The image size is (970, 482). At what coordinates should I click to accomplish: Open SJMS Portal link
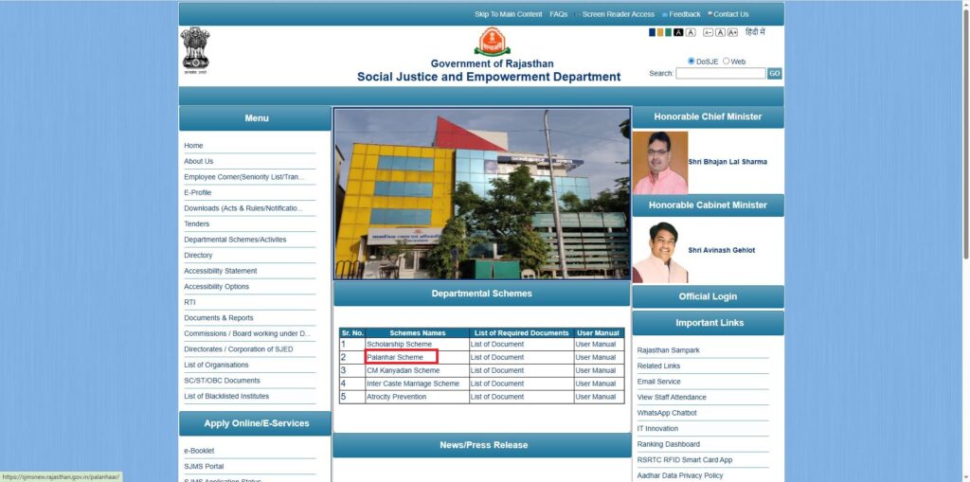click(204, 467)
